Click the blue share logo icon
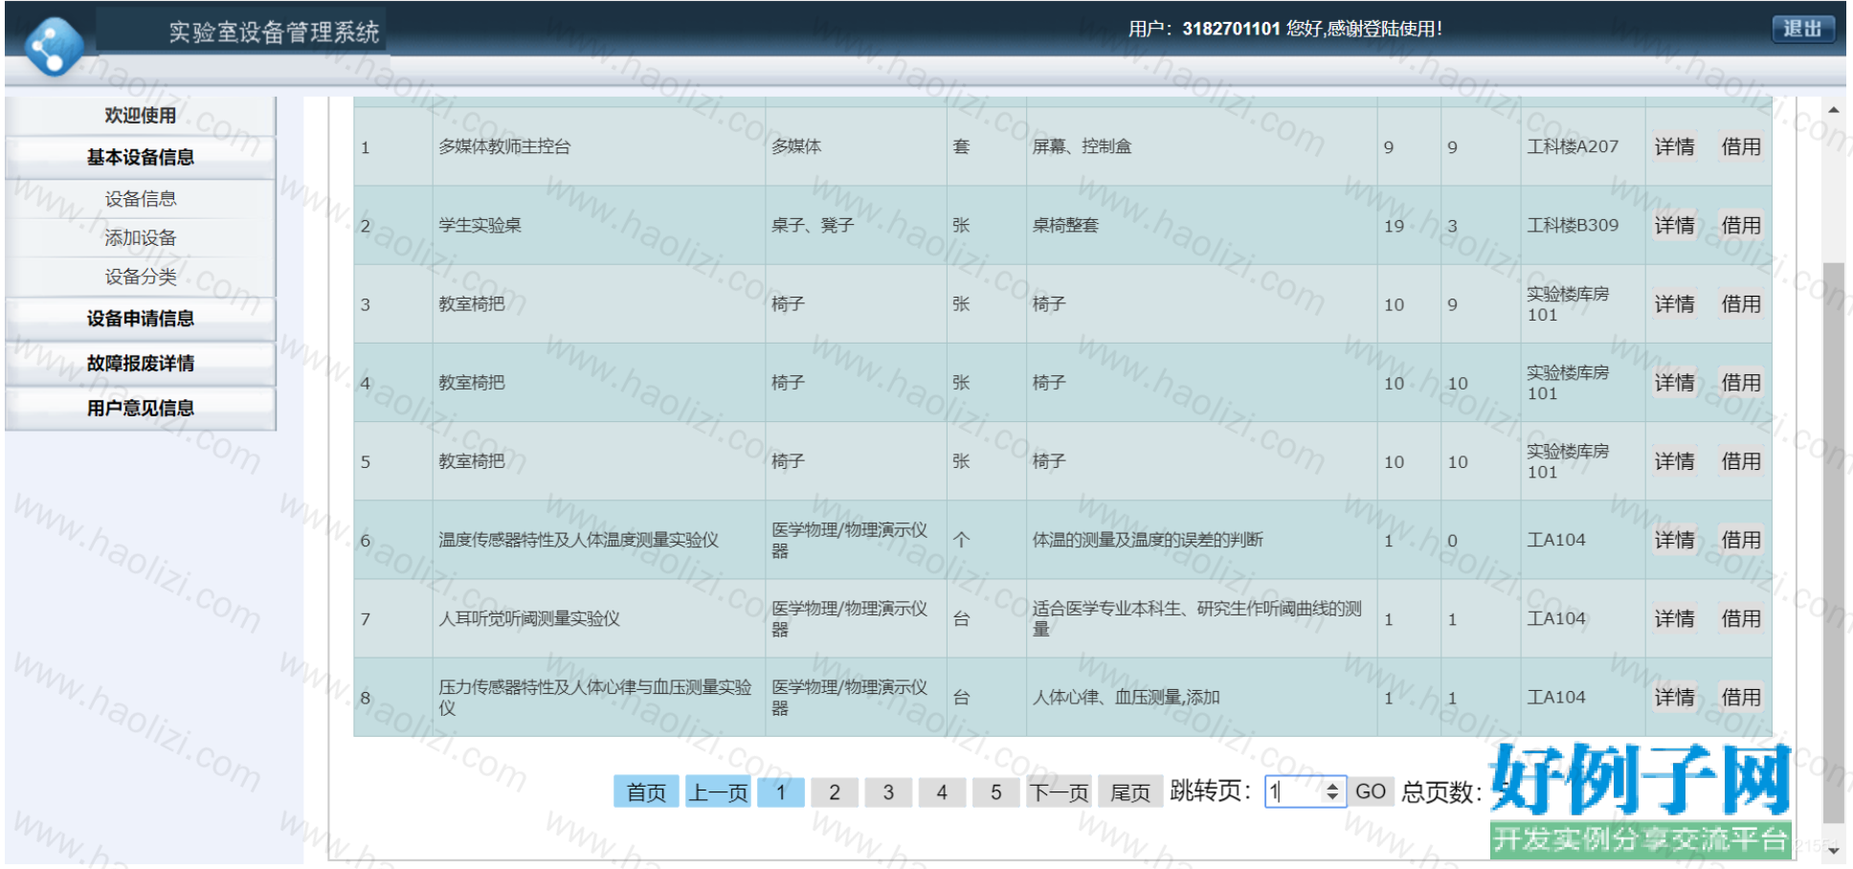The width and height of the screenshot is (1853, 869). tap(54, 45)
